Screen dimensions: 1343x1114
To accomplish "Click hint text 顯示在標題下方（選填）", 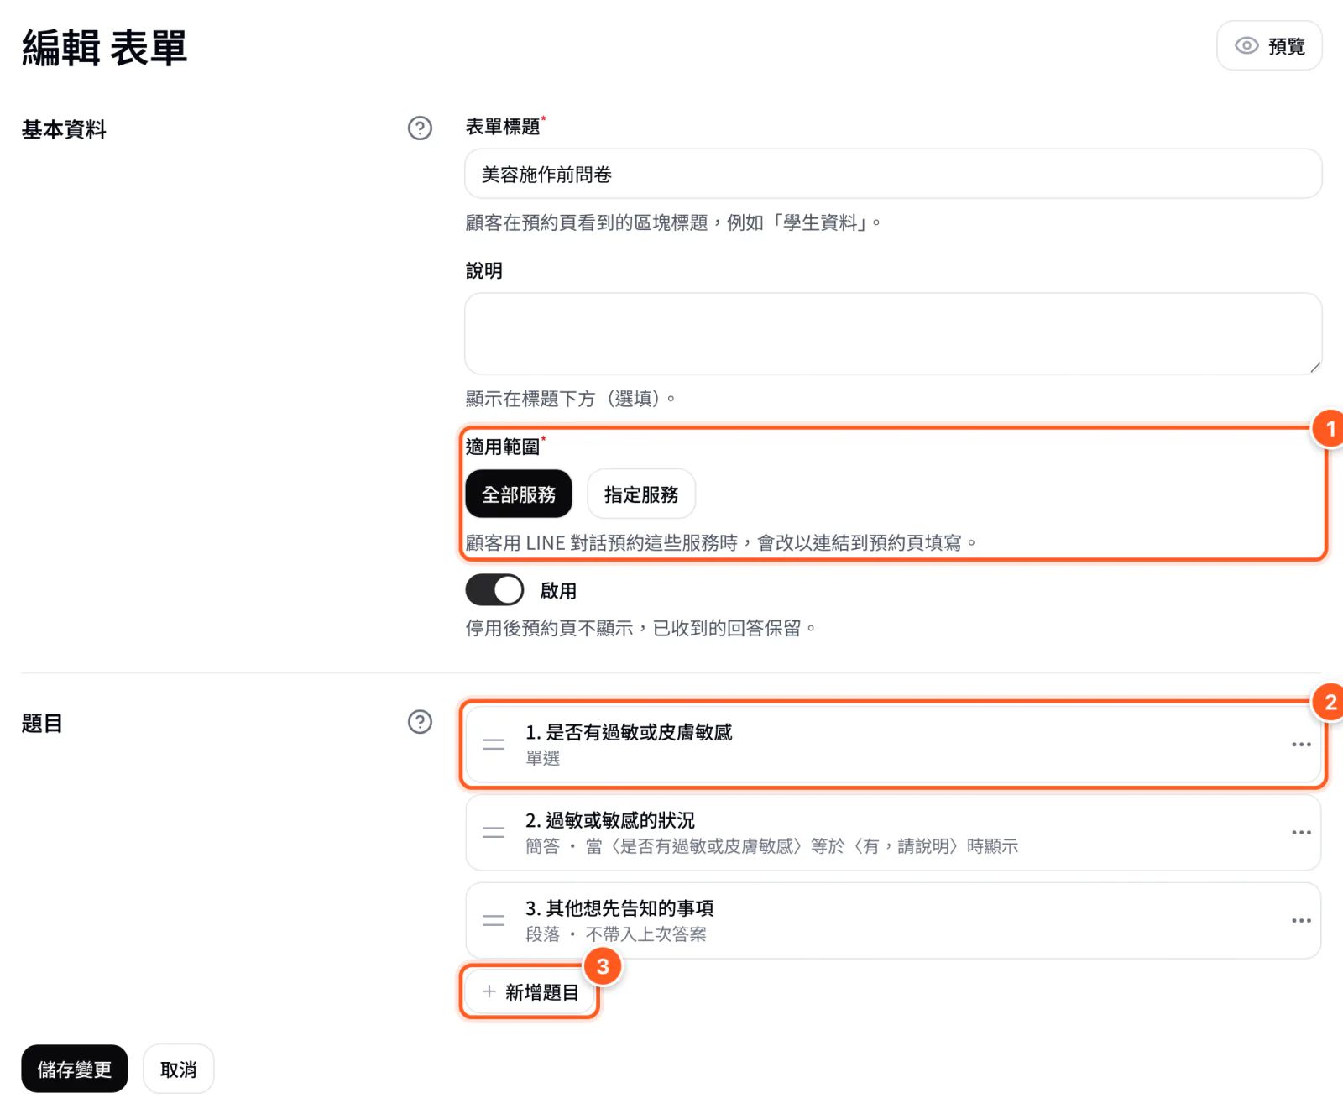I will [x=570, y=398].
